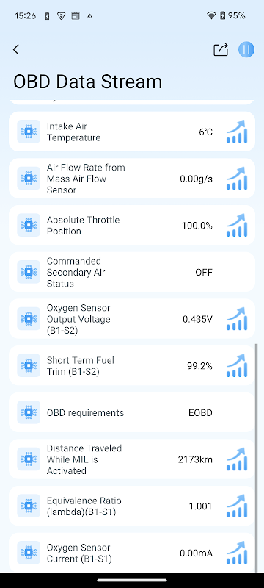The height and width of the screenshot is (588, 264).
Task: Tap the back arrow icon
Action: click(16, 49)
